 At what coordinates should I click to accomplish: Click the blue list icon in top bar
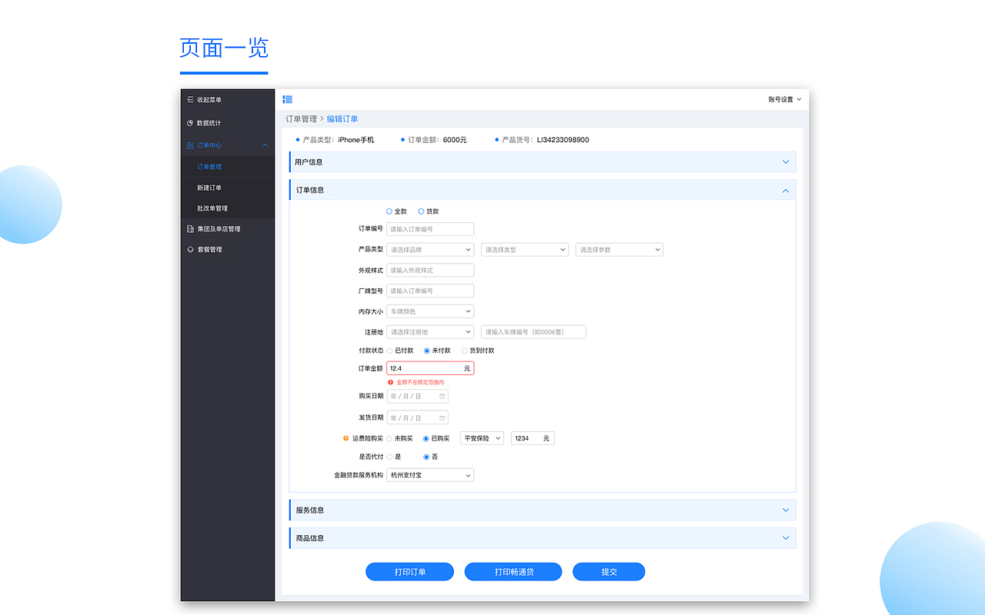click(x=287, y=99)
